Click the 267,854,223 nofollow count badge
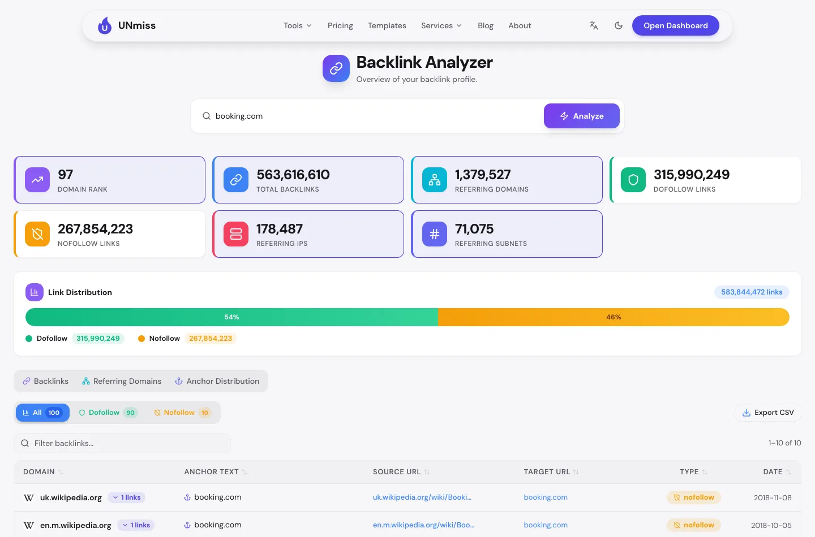Viewport: 815px width, 537px height. point(211,339)
